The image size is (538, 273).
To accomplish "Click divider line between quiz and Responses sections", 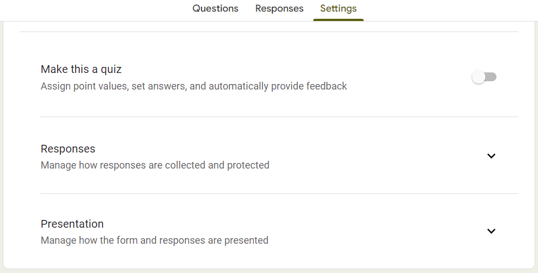I will tap(279, 117).
